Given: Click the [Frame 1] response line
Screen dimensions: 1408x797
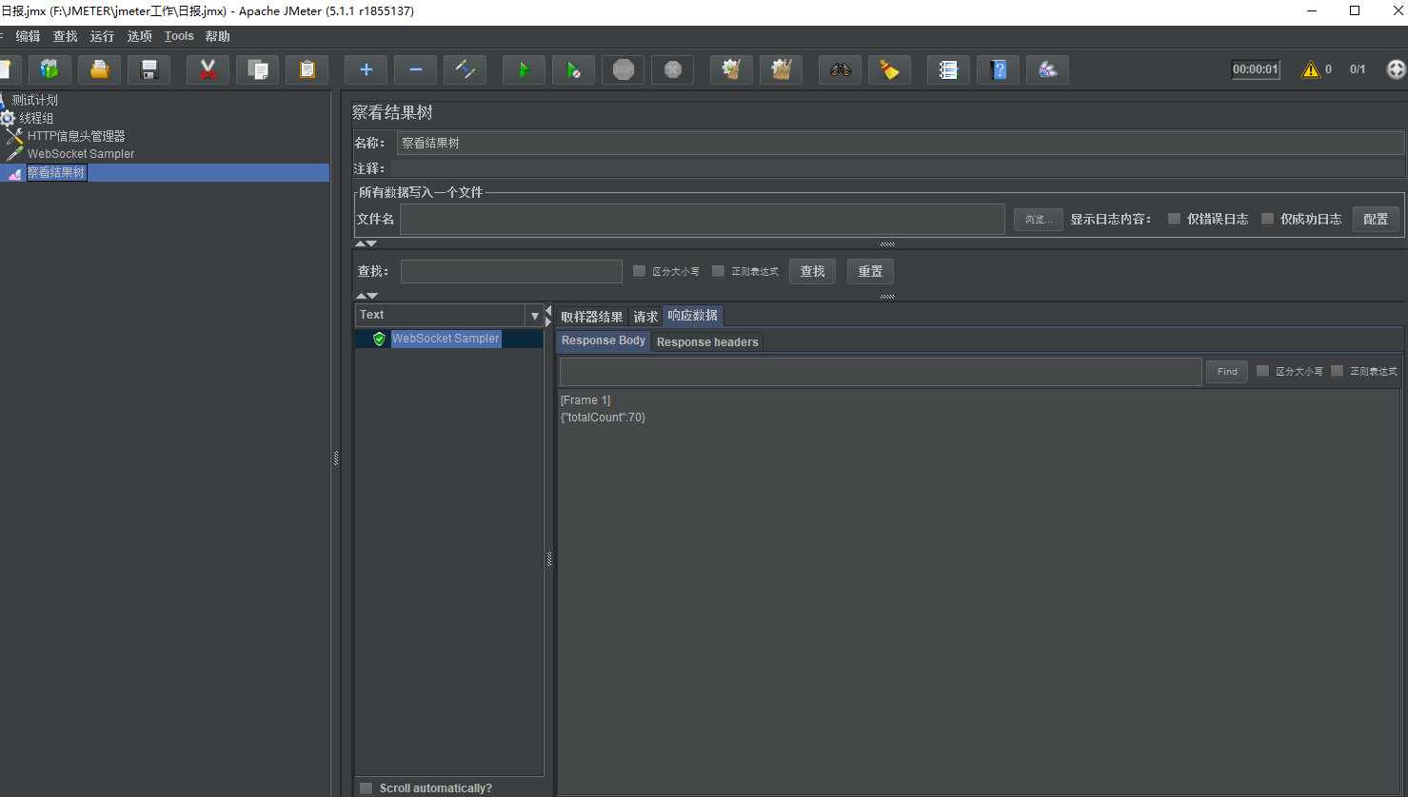Looking at the screenshot, I should click(585, 400).
